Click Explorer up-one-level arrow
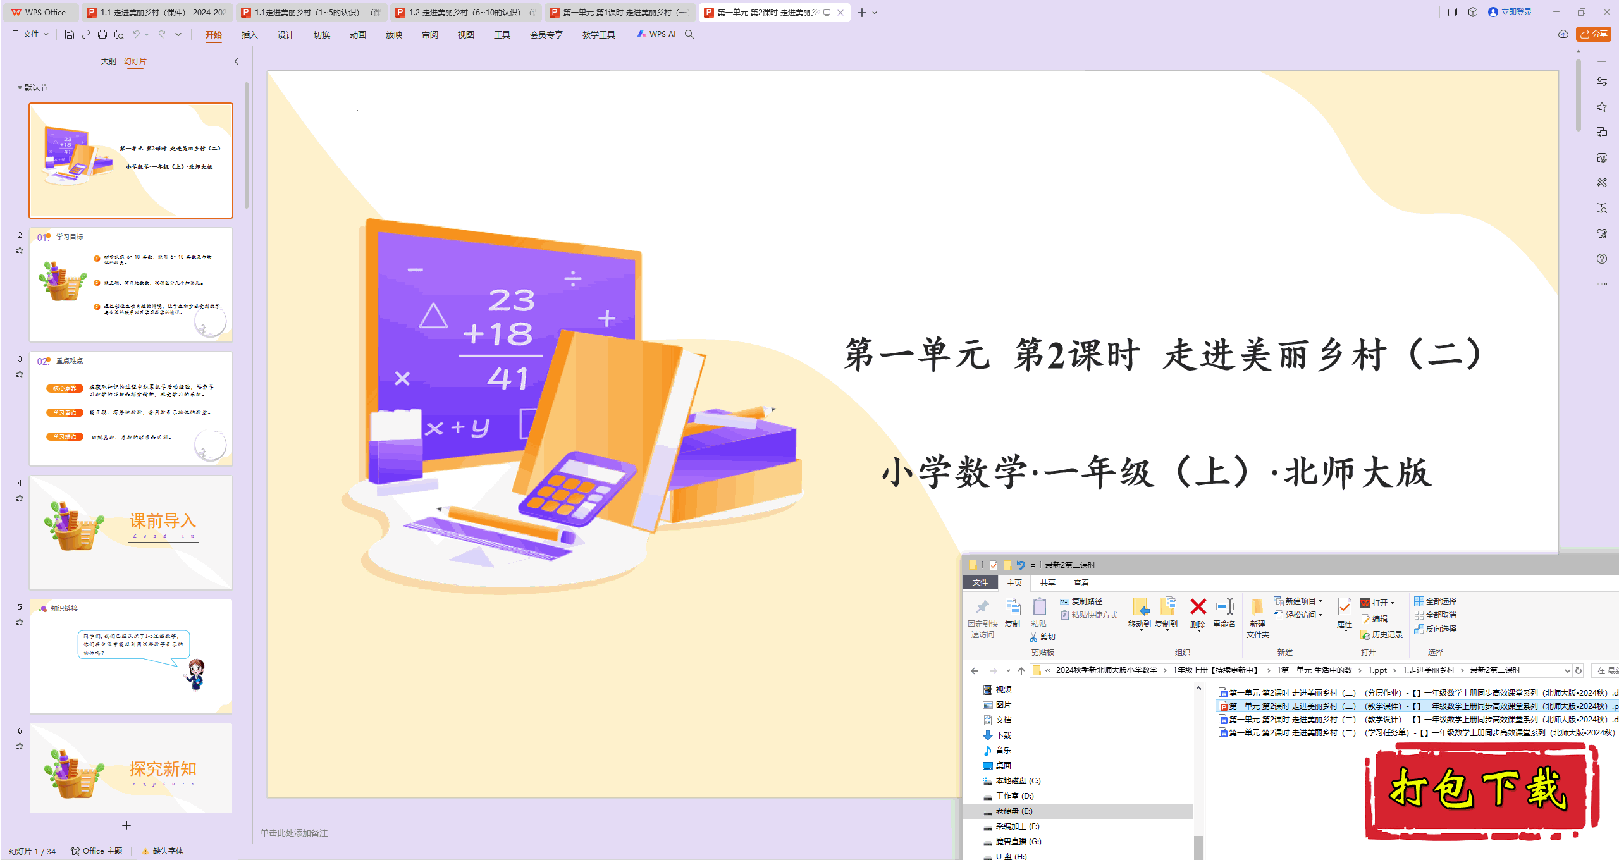This screenshot has width=1619, height=860. click(1021, 671)
